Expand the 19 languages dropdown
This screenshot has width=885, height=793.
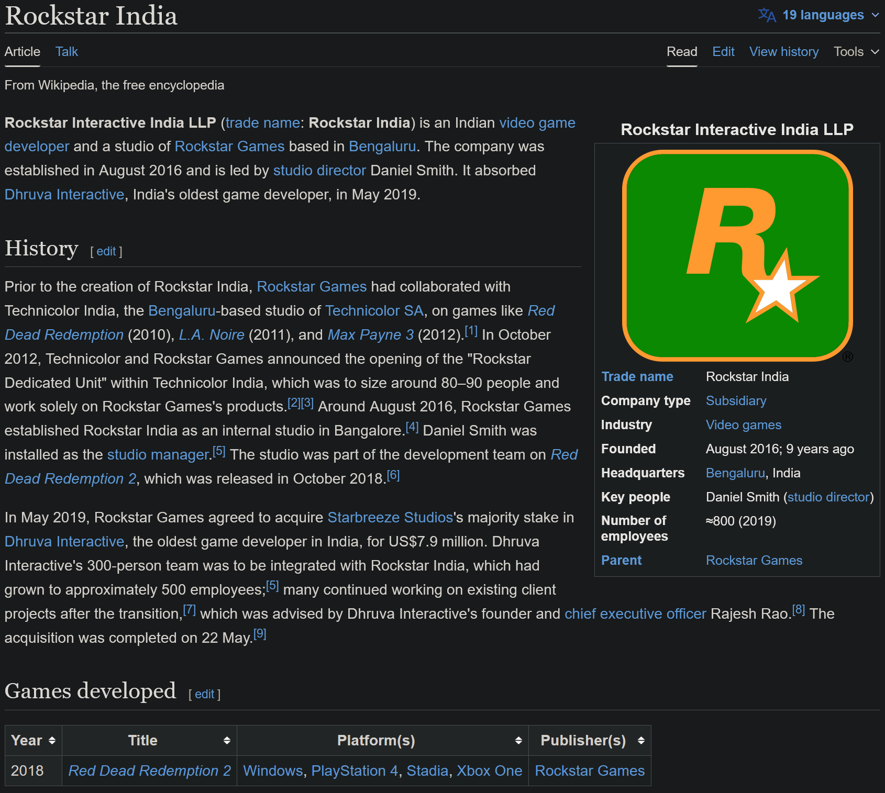point(819,15)
